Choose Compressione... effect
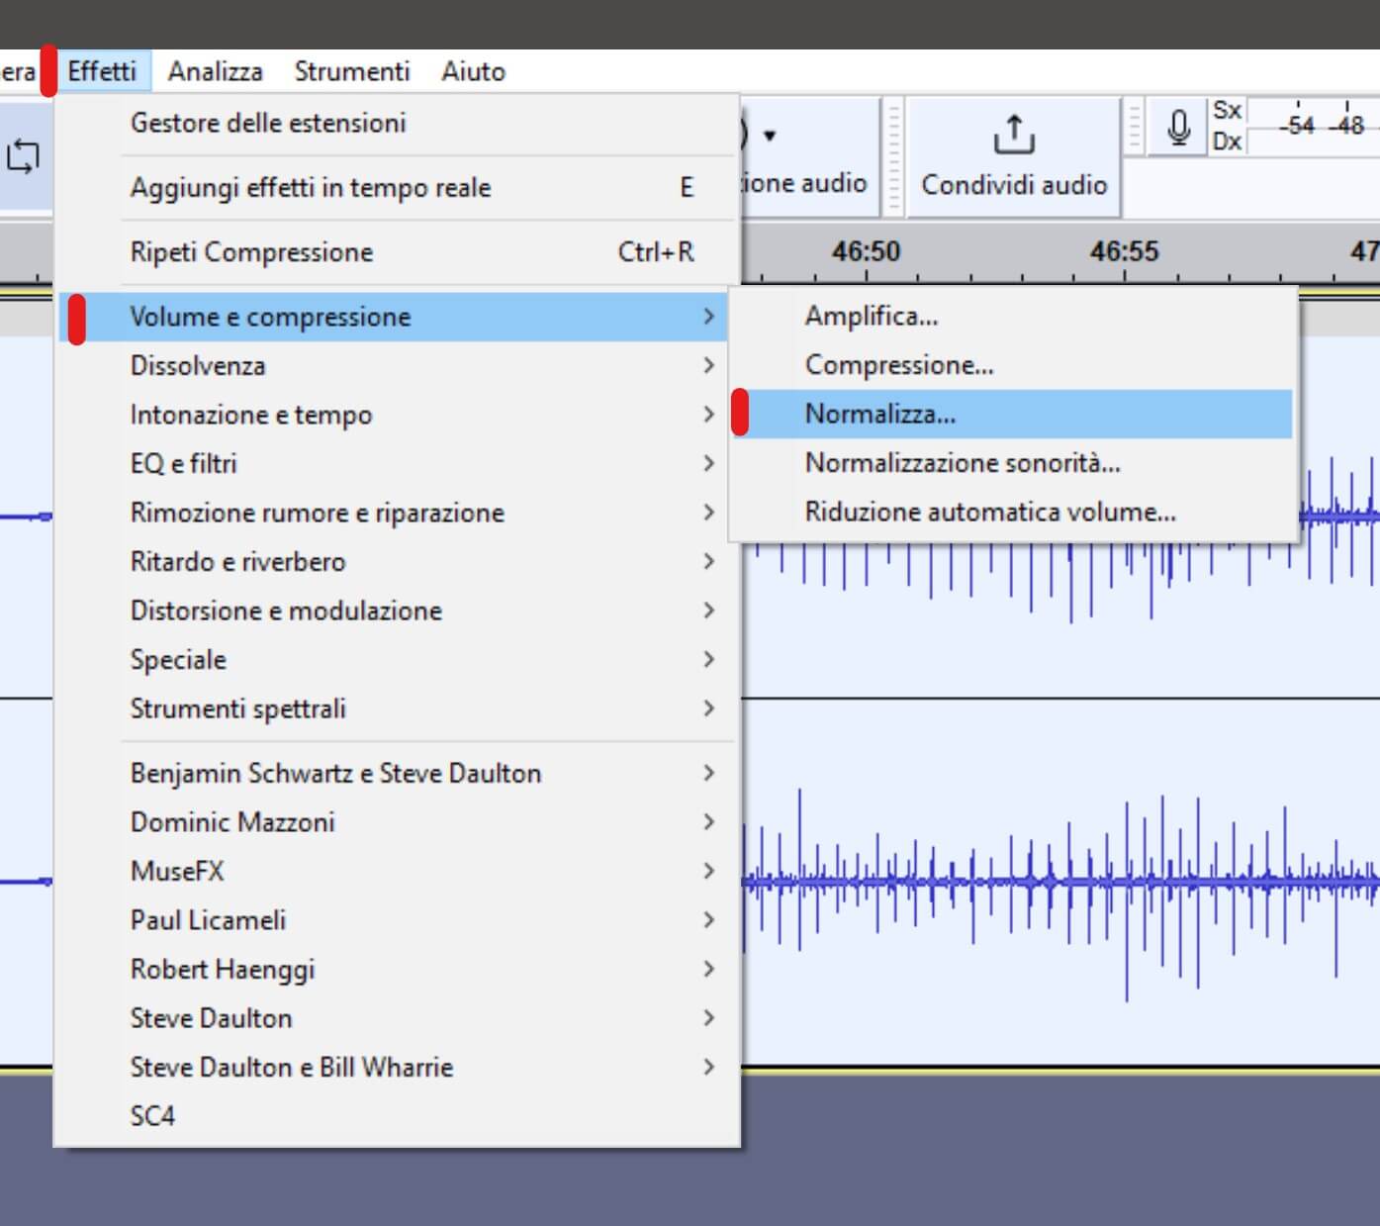The image size is (1380, 1226). click(x=898, y=365)
